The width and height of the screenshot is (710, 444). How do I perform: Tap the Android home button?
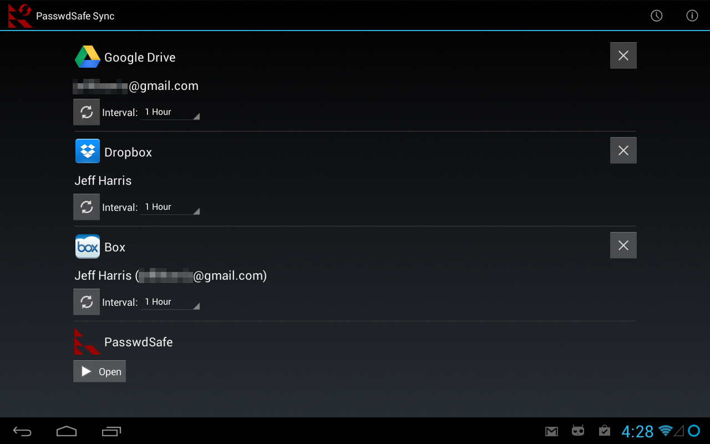pos(67,431)
